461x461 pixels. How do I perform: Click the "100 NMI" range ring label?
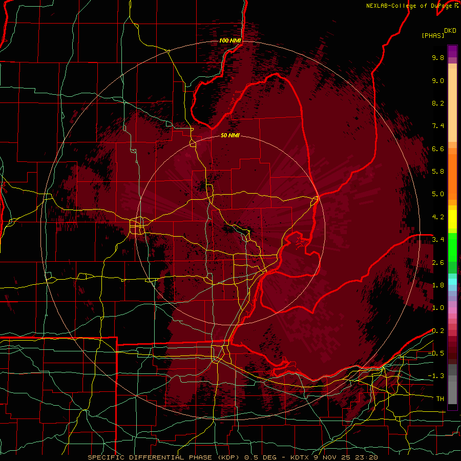click(x=230, y=40)
